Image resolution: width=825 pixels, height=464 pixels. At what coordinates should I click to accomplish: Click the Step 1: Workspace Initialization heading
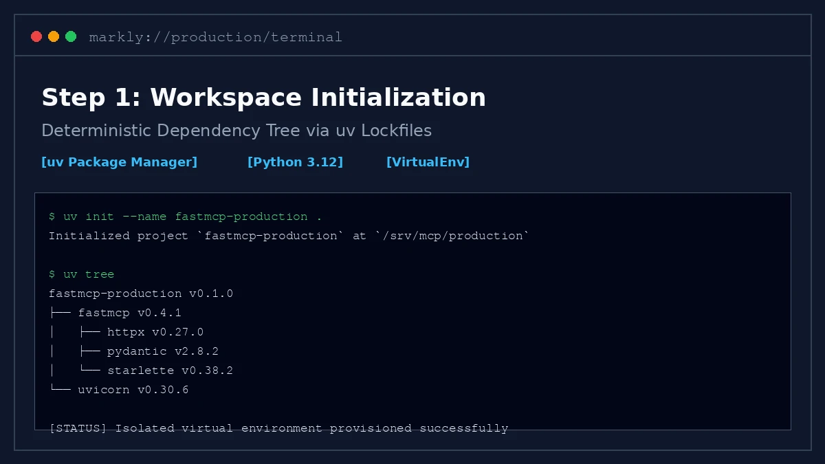(x=263, y=98)
